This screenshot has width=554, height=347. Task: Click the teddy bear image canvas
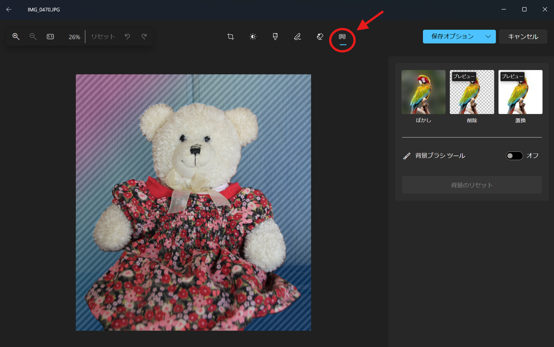193,202
